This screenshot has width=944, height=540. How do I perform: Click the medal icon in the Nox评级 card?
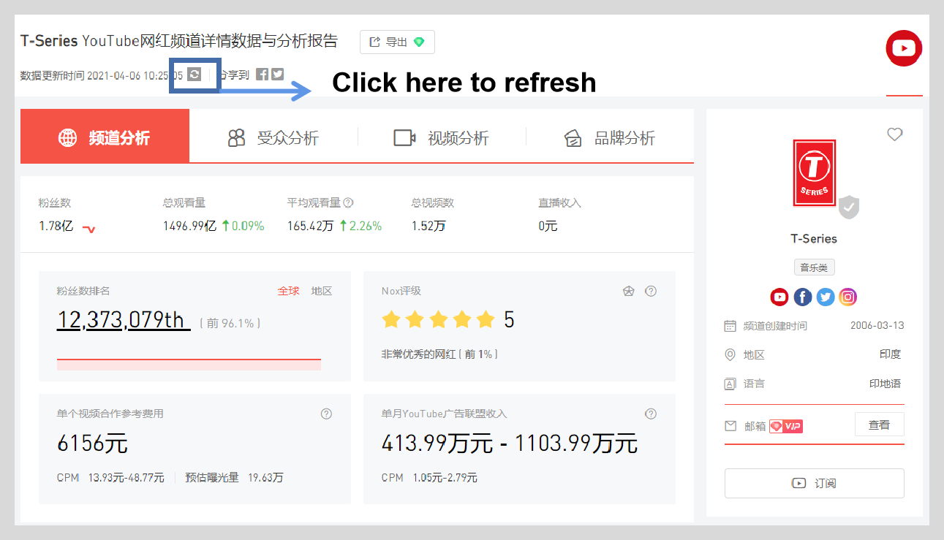[x=628, y=291]
